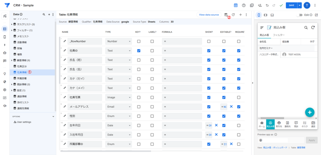
Task: Expand the タスクリスト (3) table group
Action: [12, 24]
